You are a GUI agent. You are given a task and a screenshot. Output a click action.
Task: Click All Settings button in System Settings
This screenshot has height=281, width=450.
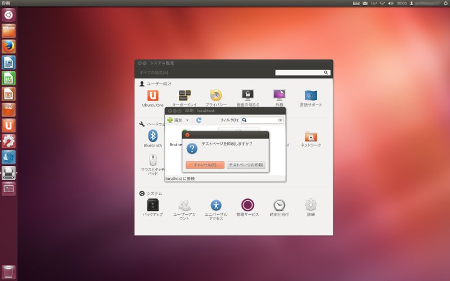[x=154, y=73]
